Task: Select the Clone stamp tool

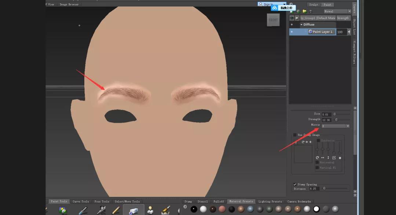Action: pyautogui.click(x=150, y=210)
